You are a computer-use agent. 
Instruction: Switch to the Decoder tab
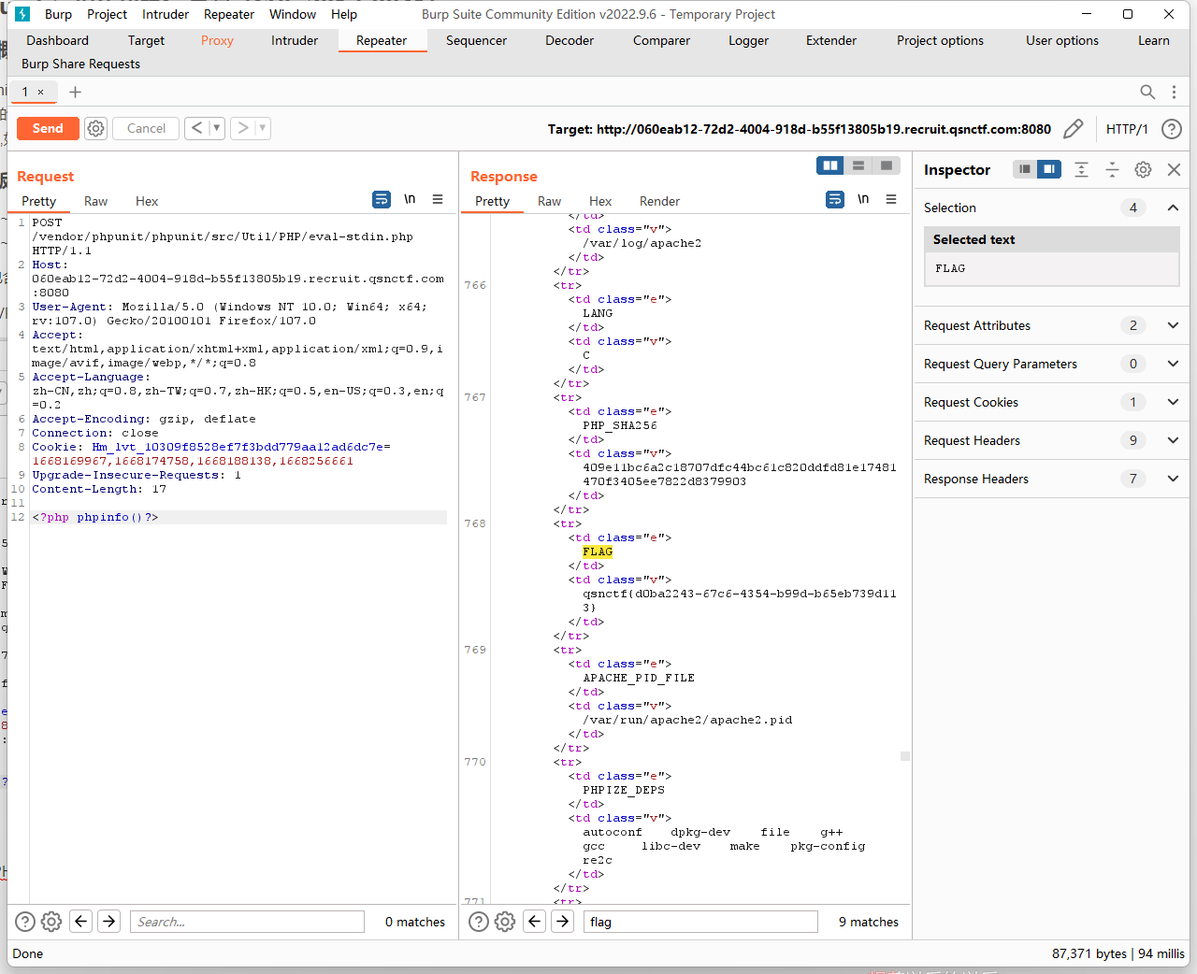coord(570,40)
